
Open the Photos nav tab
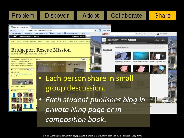(x=40, y=42)
